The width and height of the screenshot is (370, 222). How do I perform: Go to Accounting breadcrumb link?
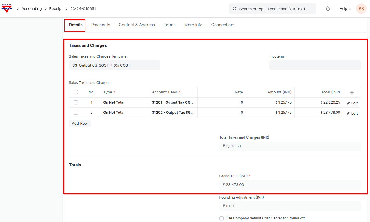click(x=31, y=9)
